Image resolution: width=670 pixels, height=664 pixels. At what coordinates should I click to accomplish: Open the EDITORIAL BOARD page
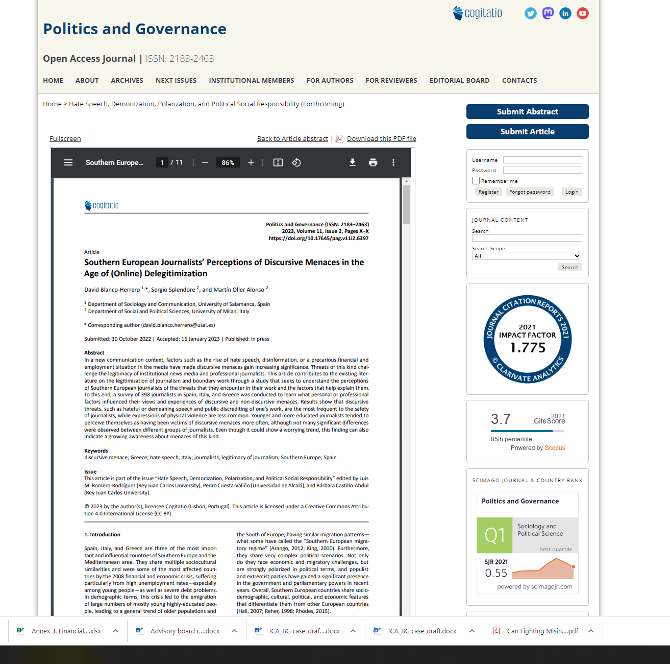tap(459, 81)
